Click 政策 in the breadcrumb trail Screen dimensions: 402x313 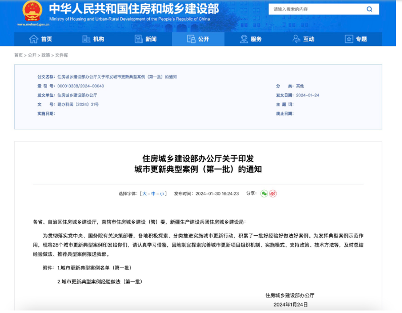click(46, 55)
